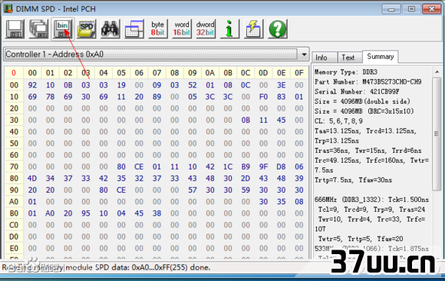Select hex cell 78 in row 10
Viewport: 445px width, 281px height.
pos(50,97)
